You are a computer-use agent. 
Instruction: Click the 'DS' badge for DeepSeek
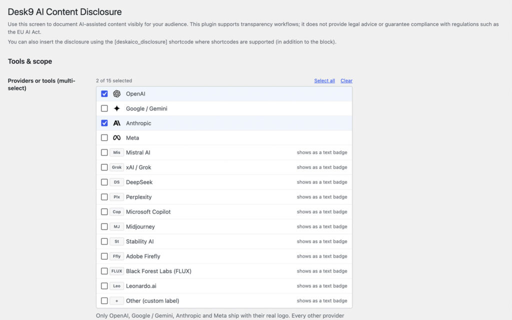click(116, 182)
